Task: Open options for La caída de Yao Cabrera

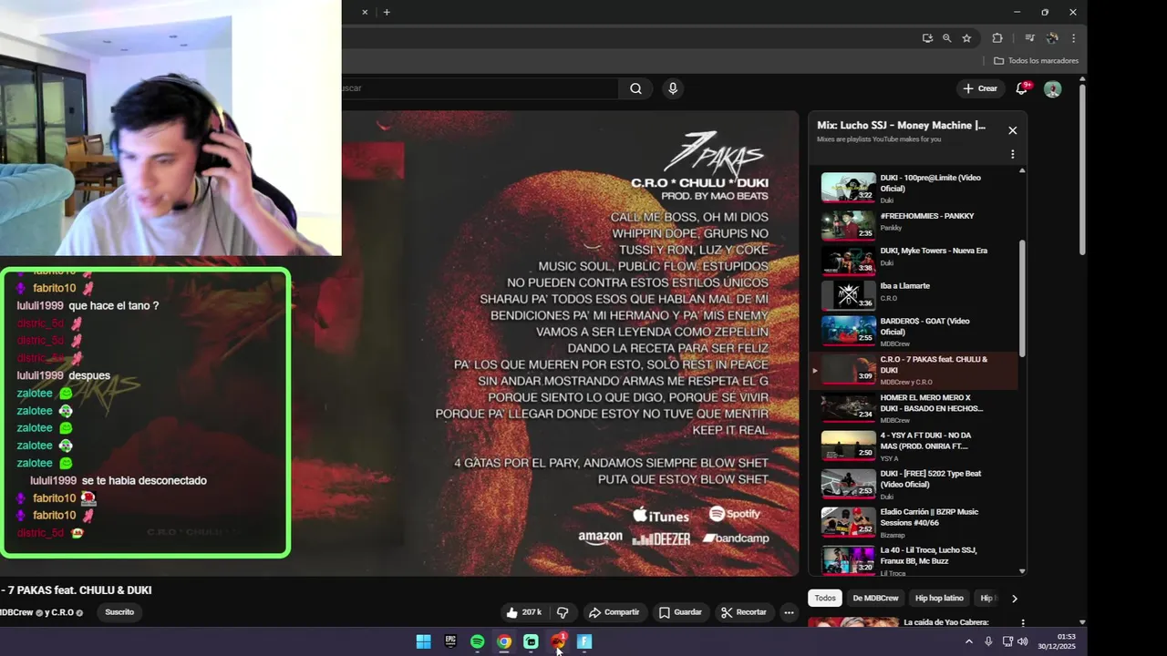Action: tap(1023, 623)
